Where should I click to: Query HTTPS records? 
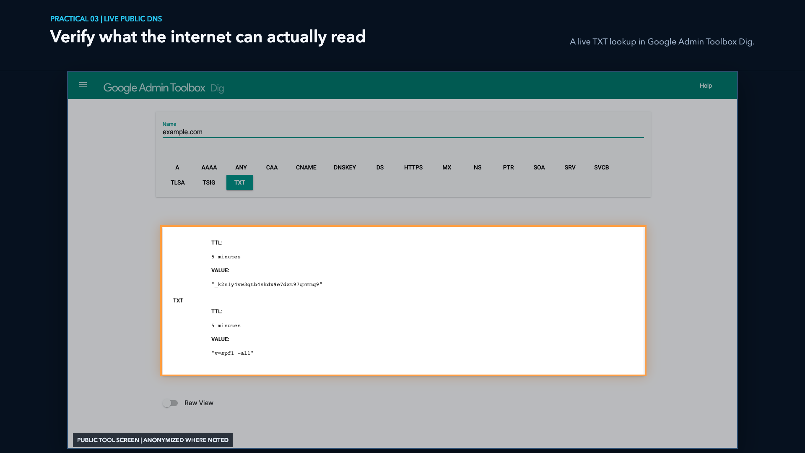(413, 167)
